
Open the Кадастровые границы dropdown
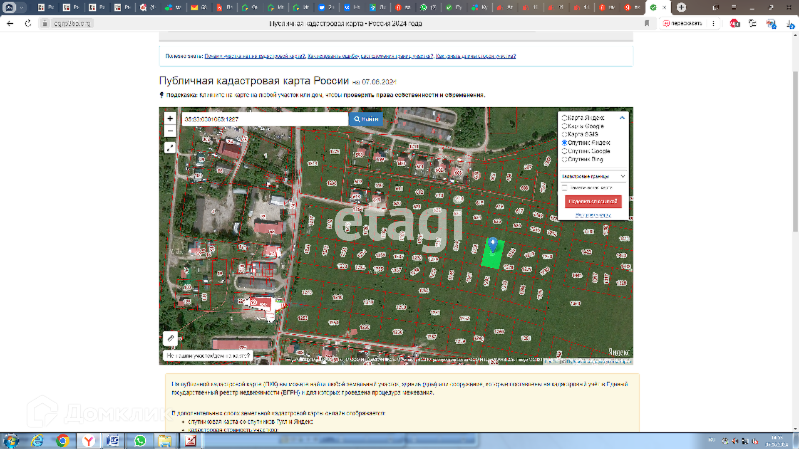tap(593, 176)
